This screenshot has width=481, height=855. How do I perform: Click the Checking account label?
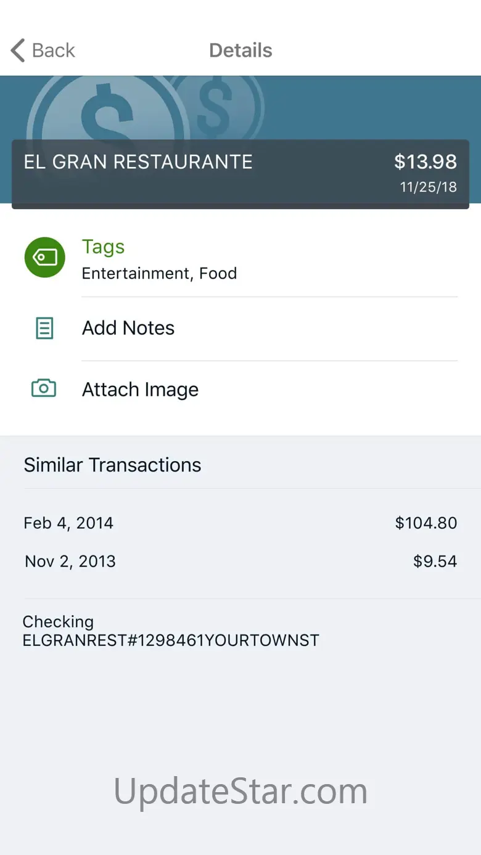pyautogui.click(x=58, y=621)
